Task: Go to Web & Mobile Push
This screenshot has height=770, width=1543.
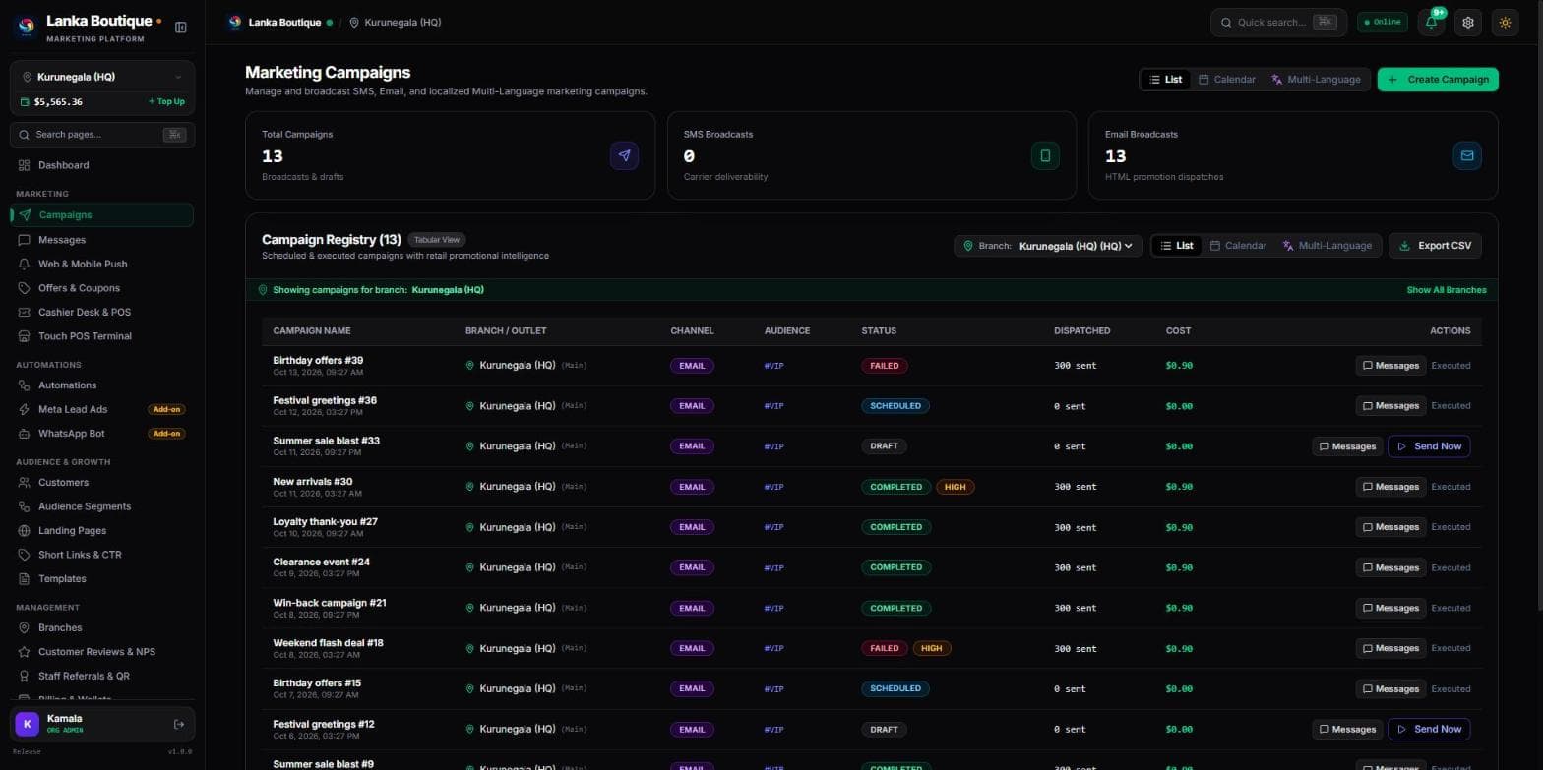Action: click(x=101, y=264)
